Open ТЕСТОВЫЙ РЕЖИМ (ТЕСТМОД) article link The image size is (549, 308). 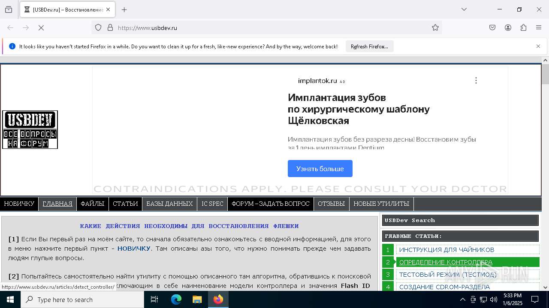tap(448, 275)
